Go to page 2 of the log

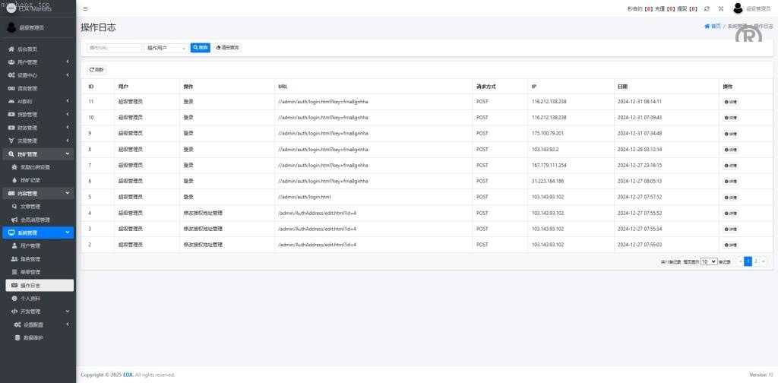(755, 261)
